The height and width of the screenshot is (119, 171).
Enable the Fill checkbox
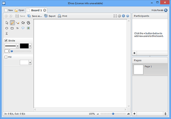tap(6, 57)
